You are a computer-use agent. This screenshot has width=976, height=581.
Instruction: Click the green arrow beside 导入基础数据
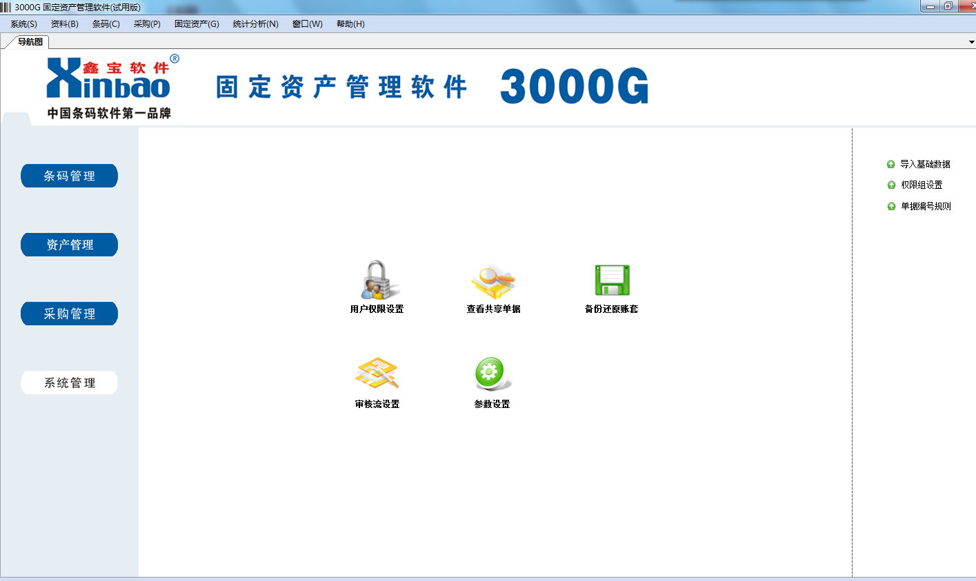890,164
